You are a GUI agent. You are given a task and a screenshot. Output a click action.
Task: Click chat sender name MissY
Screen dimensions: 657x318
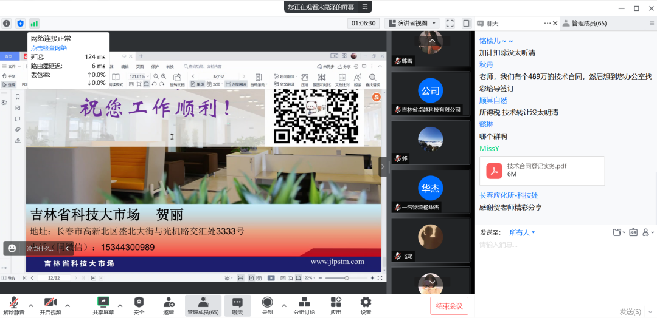(x=489, y=148)
